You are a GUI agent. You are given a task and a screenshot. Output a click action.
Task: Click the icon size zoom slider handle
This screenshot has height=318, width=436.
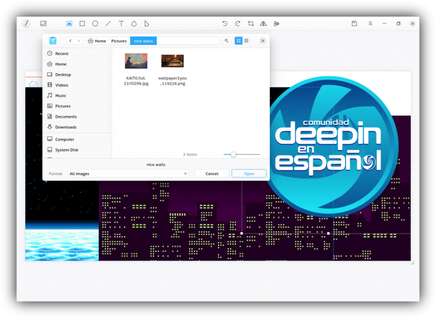234,155
